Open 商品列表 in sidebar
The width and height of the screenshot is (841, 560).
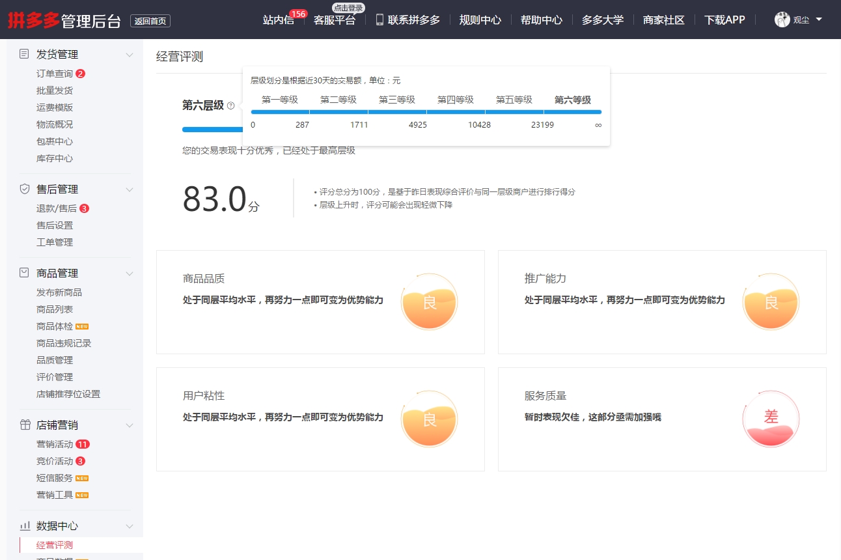(55, 309)
